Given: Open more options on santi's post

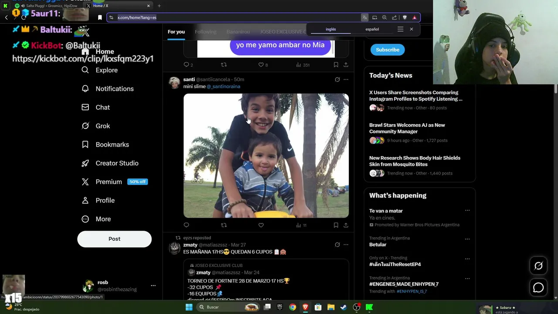Looking at the screenshot, I should pyautogui.click(x=346, y=79).
